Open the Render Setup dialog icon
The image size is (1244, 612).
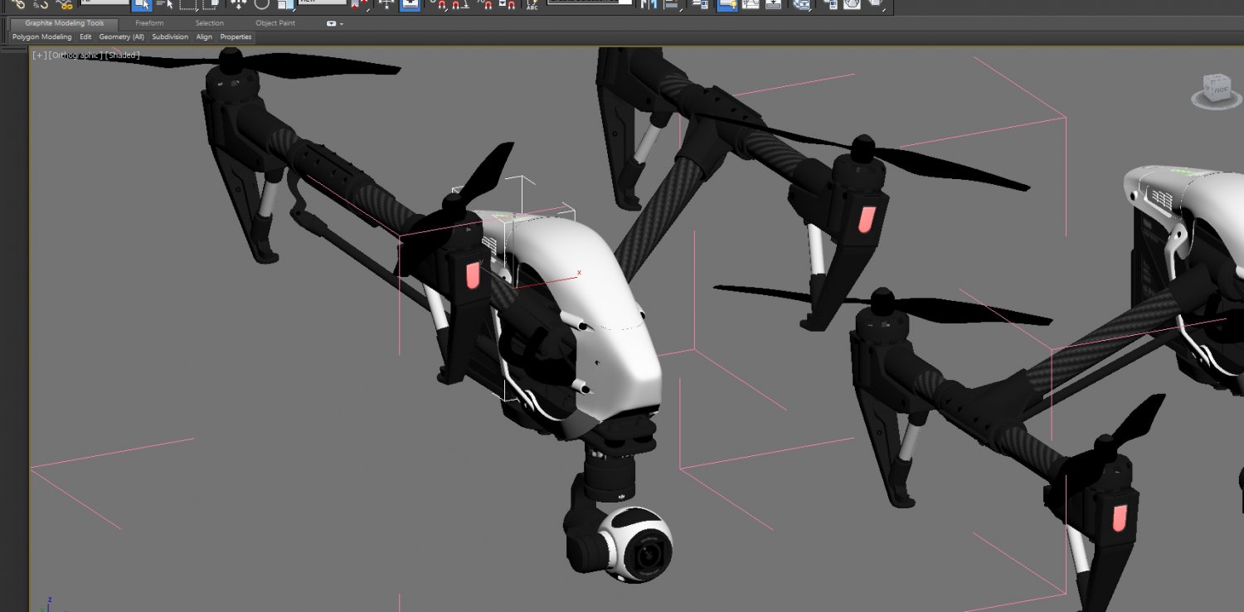coord(829,5)
